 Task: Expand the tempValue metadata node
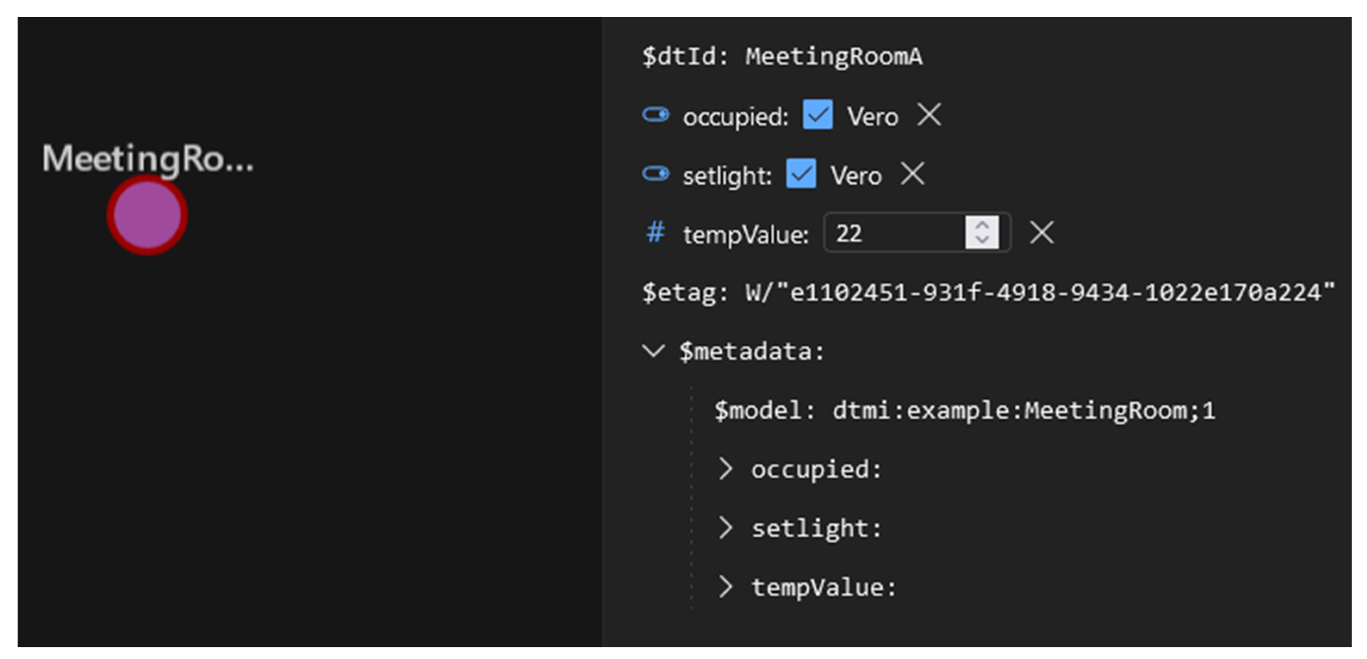pos(726,586)
